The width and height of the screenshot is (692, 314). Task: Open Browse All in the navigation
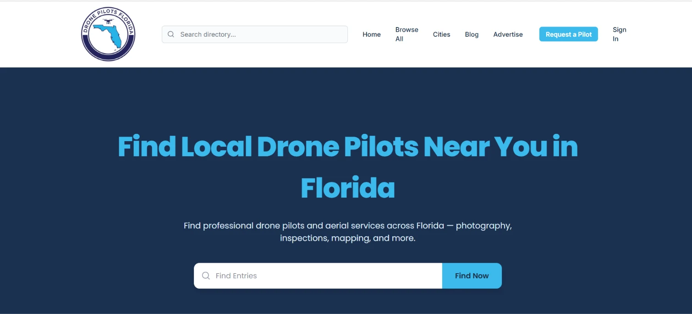click(407, 34)
